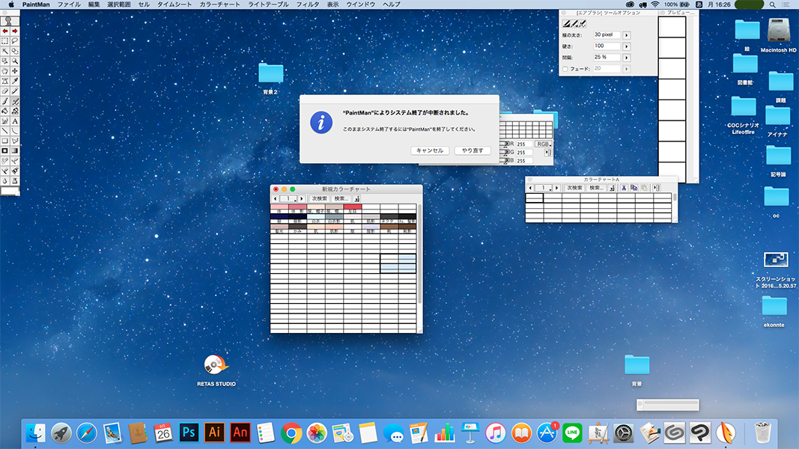Click the 硬さ value field

click(606, 46)
